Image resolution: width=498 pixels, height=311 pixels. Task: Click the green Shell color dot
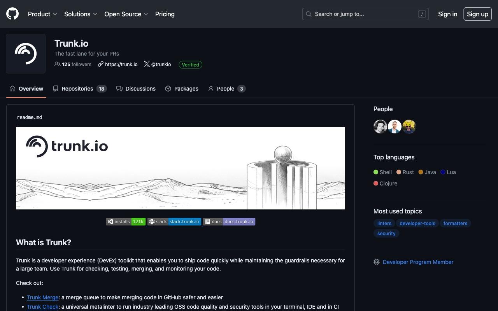[376, 172]
